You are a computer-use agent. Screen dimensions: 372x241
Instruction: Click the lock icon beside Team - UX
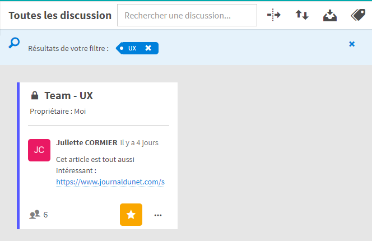[x=35, y=95]
